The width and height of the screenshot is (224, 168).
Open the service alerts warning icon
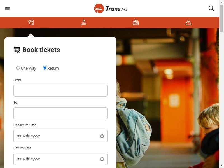pyautogui.click(x=188, y=22)
